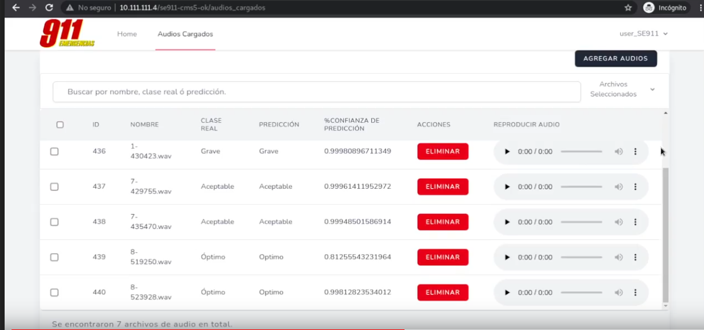704x330 pixels.
Task: Open the Audios Cargados tab
Action: 185,34
